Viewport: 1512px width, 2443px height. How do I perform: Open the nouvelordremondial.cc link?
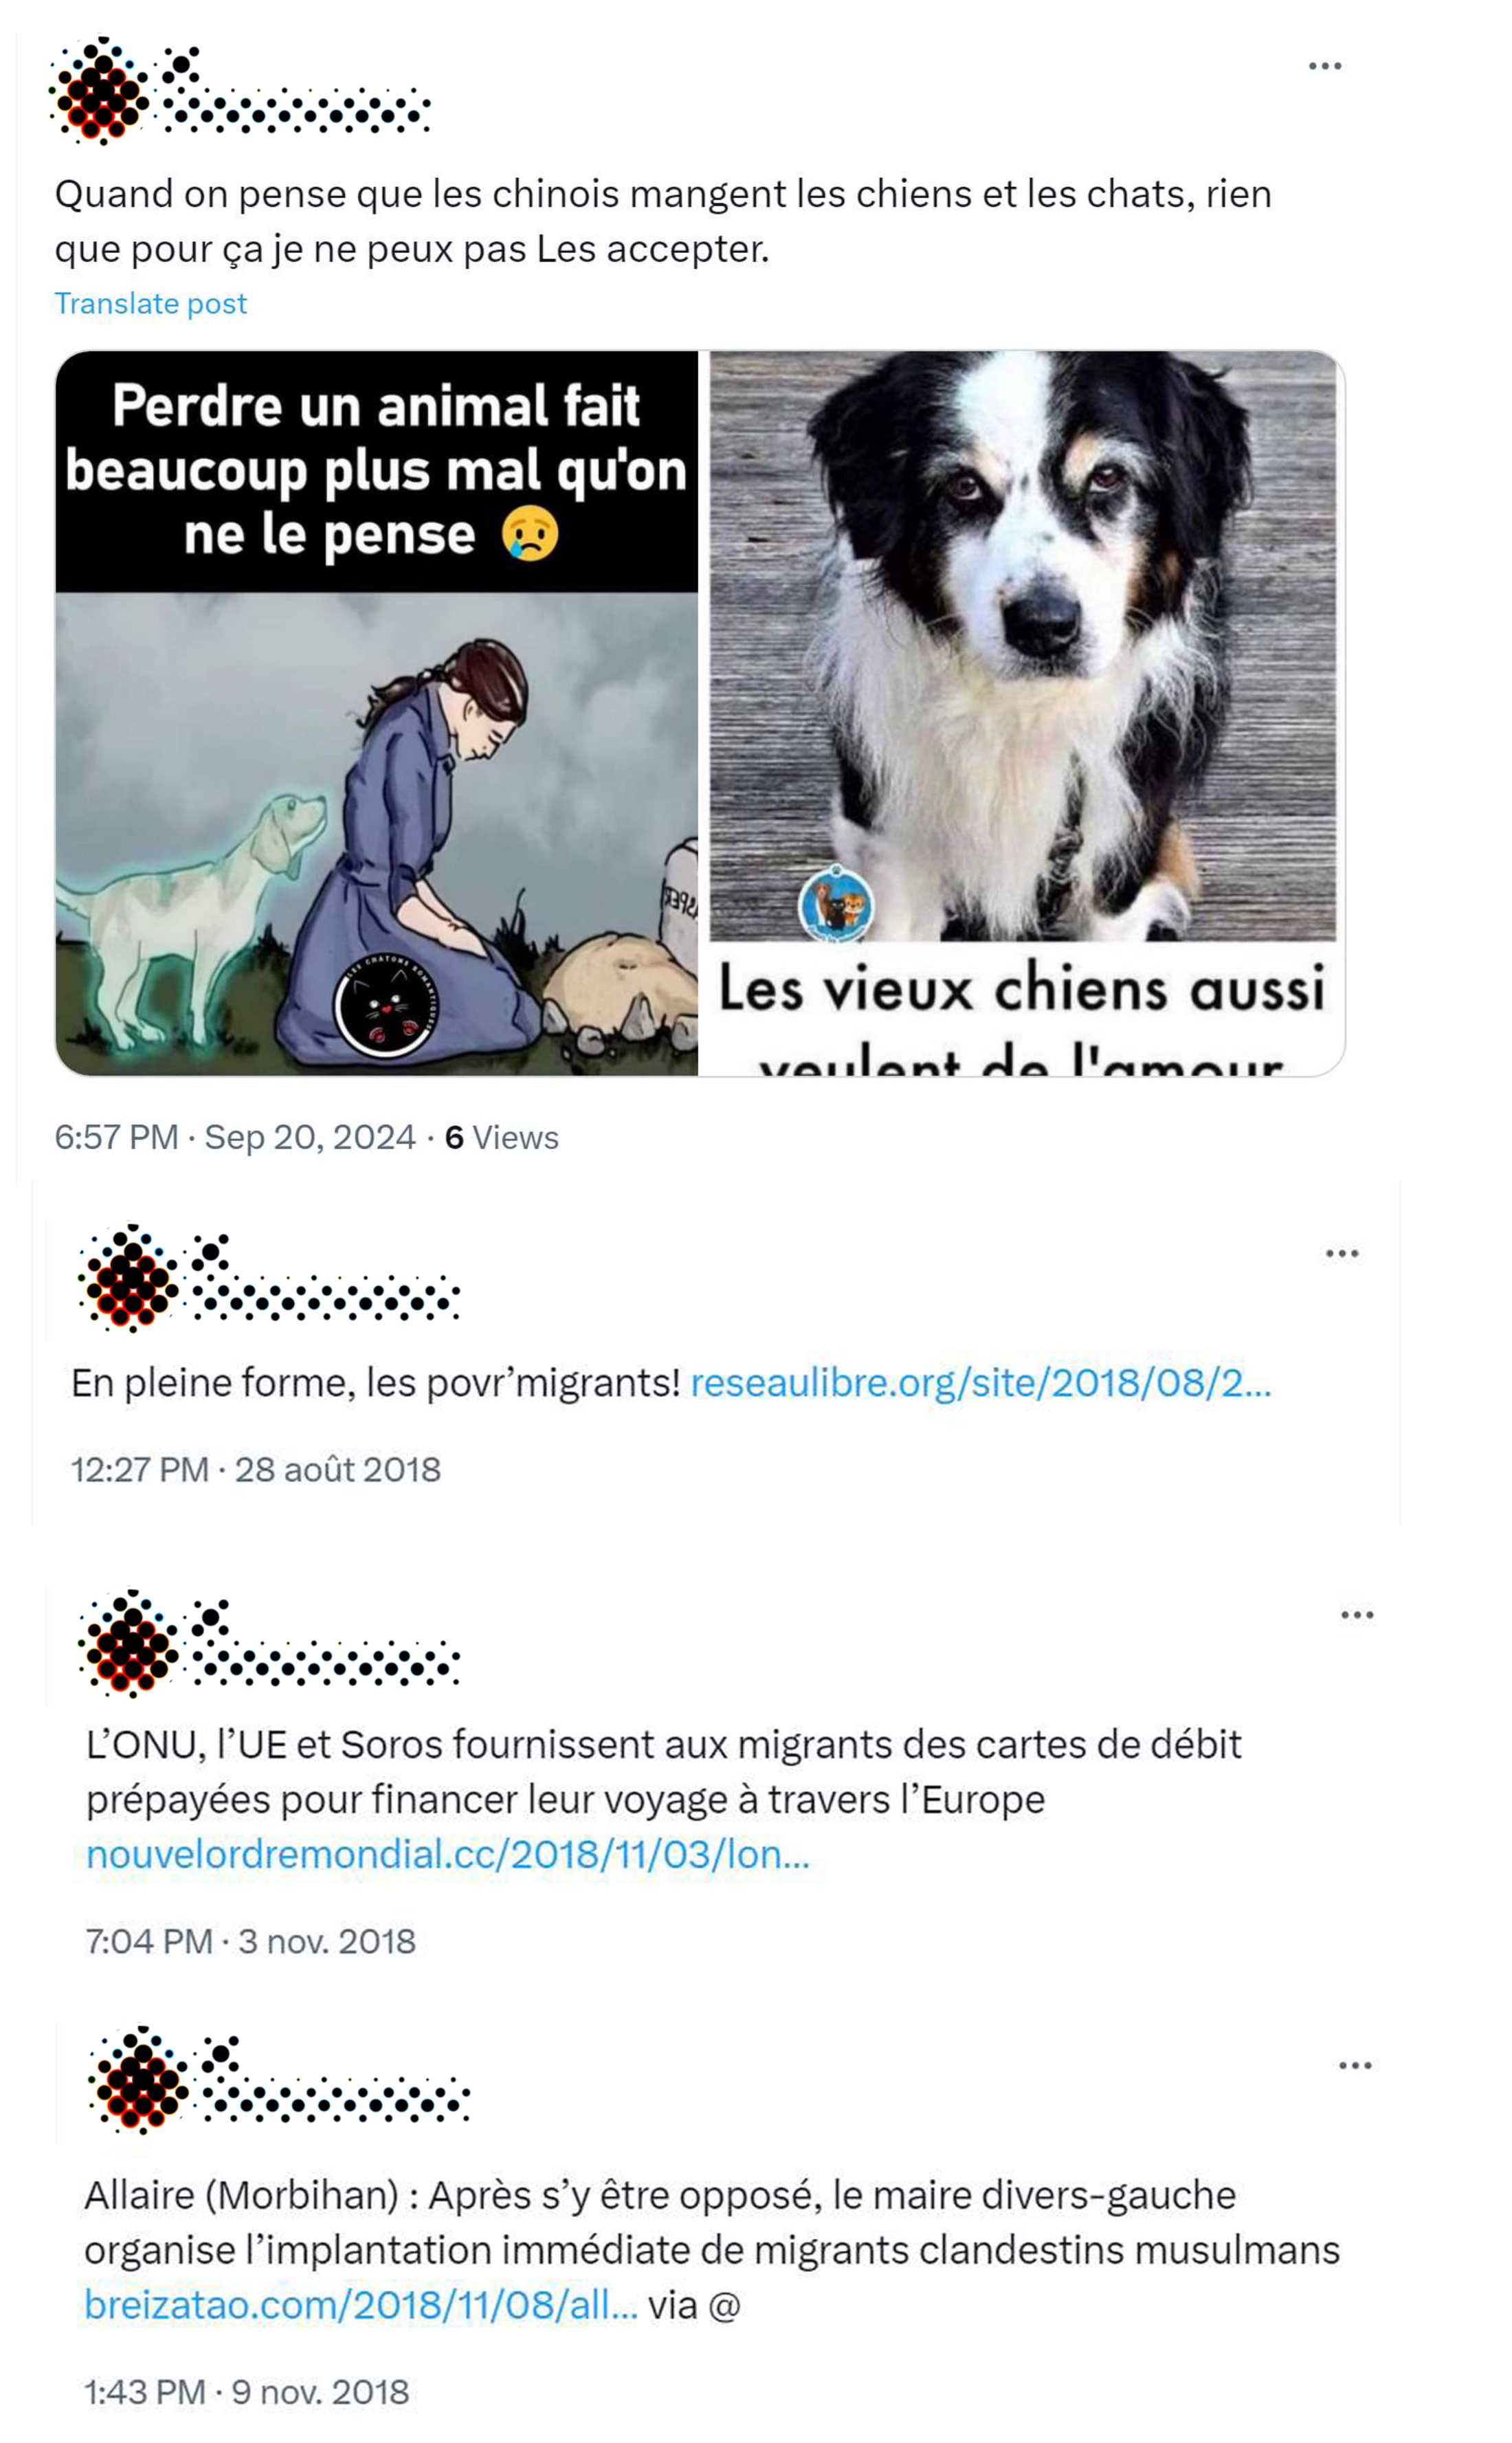[447, 1854]
